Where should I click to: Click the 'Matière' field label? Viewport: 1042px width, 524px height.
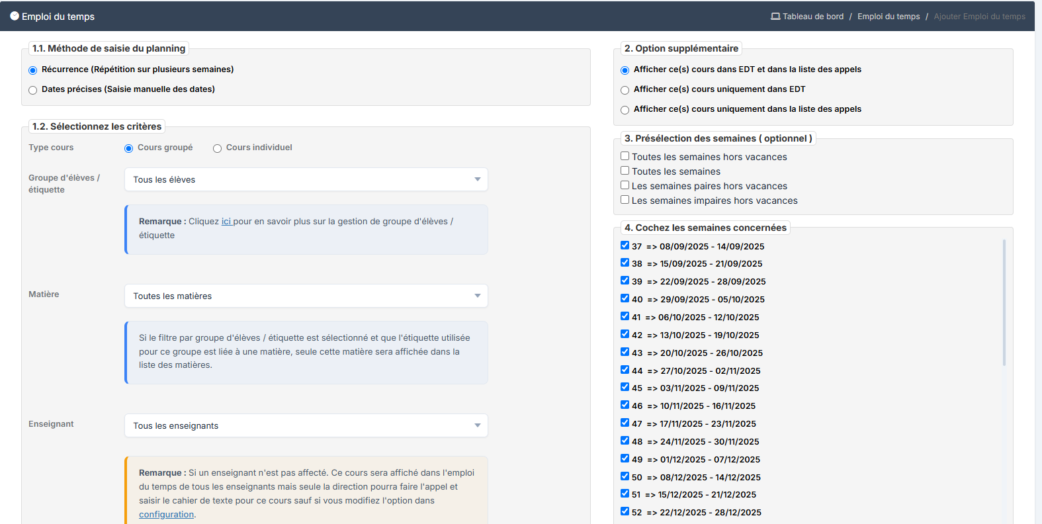pos(44,294)
